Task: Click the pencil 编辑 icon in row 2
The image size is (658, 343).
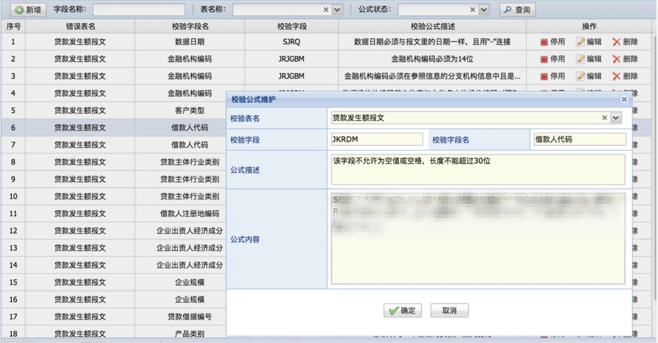Action: [581, 59]
